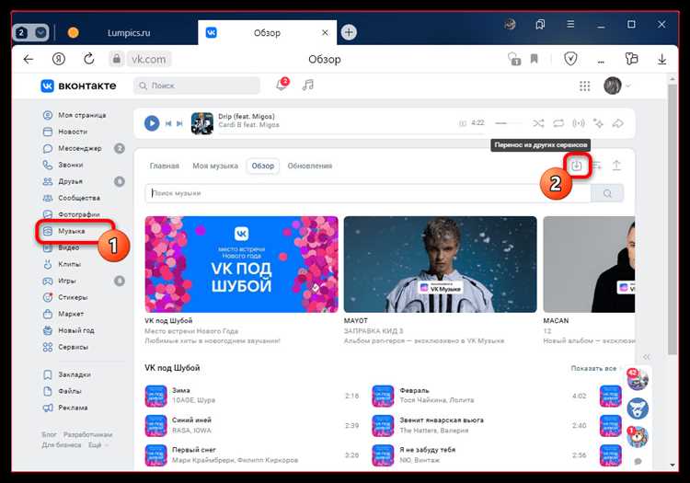Open the VK services grid icon

[x=584, y=86]
